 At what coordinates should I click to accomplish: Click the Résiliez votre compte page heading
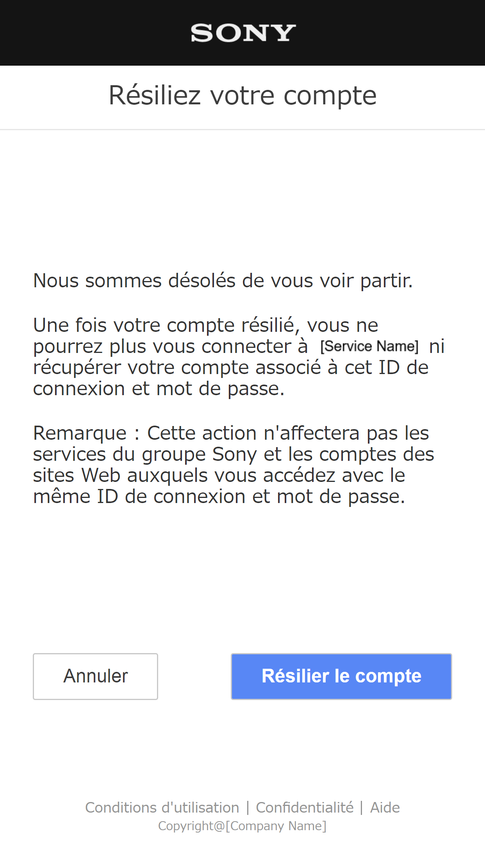click(x=242, y=95)
